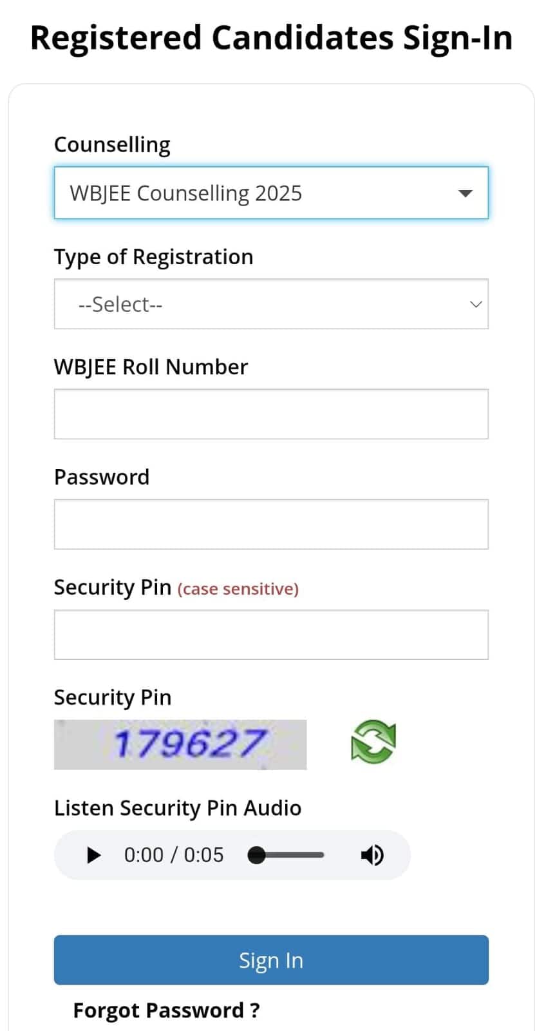Click the Type of Registration chevron
This screenshot has height=1031, width=546.
point(476,304)
